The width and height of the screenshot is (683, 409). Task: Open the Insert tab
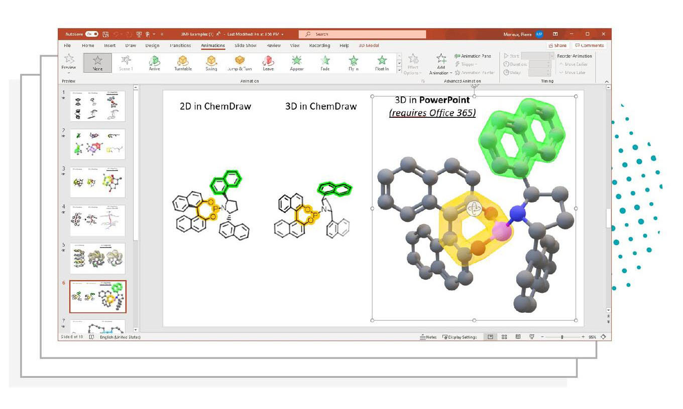coord(109,46)
